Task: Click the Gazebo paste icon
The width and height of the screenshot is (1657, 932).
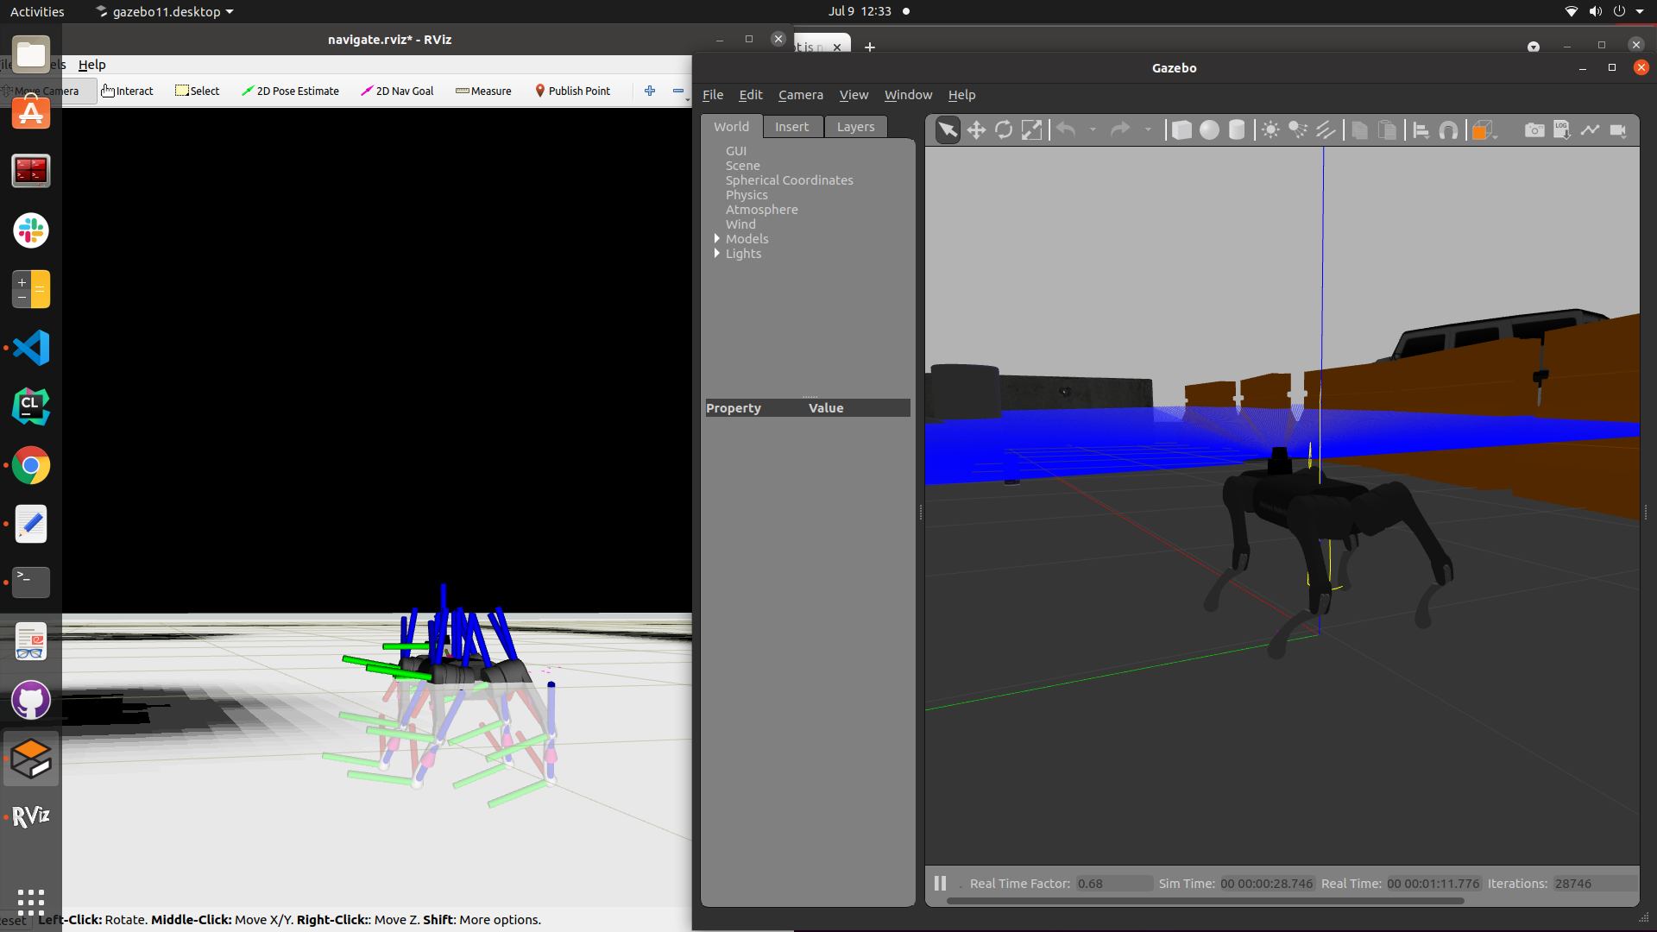Action: click(1387, 130)
